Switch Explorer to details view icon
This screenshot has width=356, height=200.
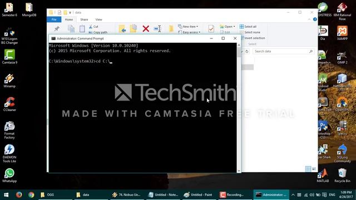[x=308, y=169]
